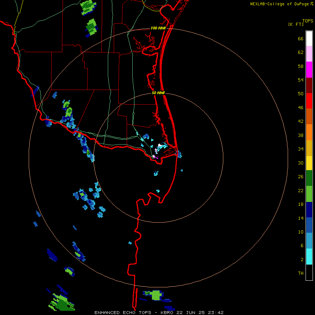
Task: Click the ENHANCED ECHO TOPS product title
Action: tap(123, 313)
